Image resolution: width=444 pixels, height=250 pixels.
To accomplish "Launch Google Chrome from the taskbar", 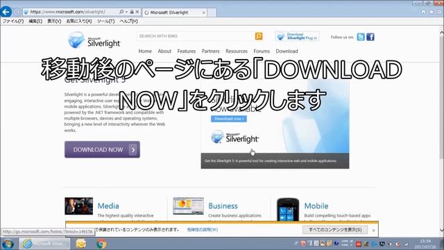I will (x=101, y=244).
